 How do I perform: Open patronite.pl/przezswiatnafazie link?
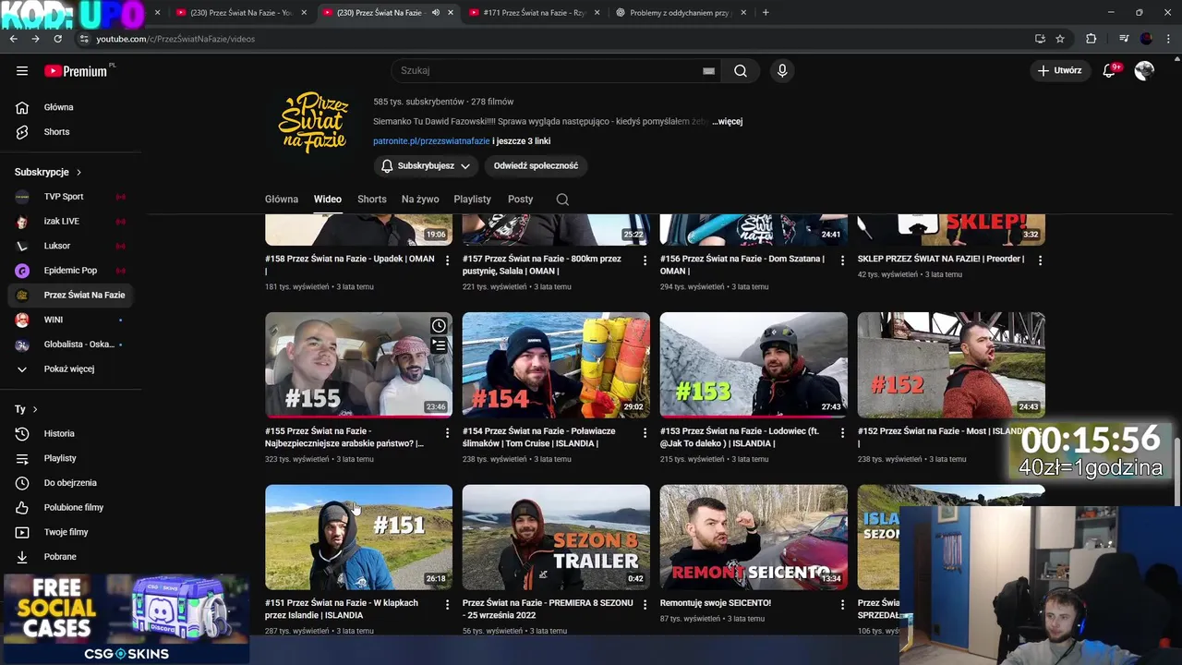431,141
